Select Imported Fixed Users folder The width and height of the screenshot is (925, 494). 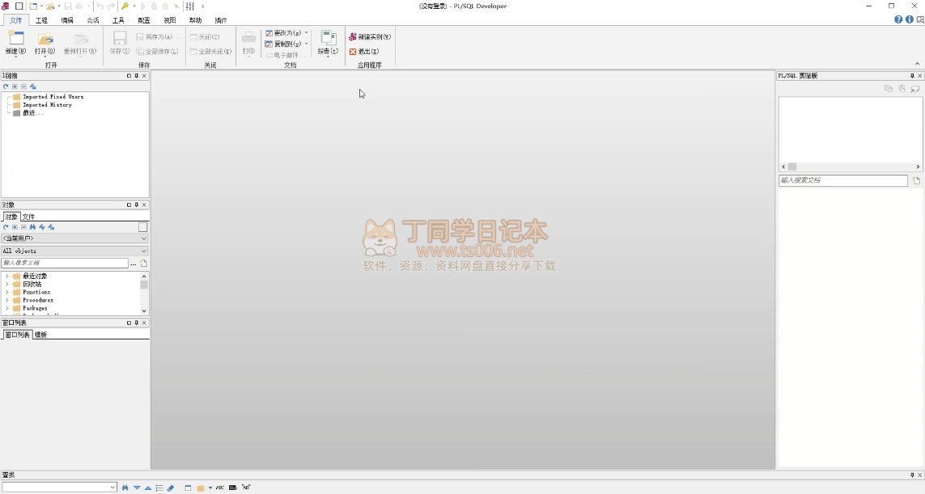coord(53,97)
